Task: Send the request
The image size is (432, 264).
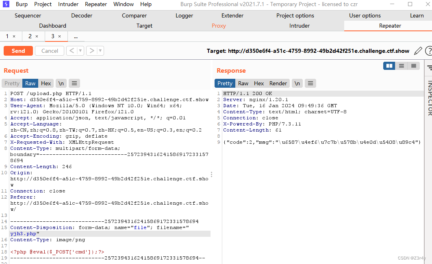Action: point(18,51)
